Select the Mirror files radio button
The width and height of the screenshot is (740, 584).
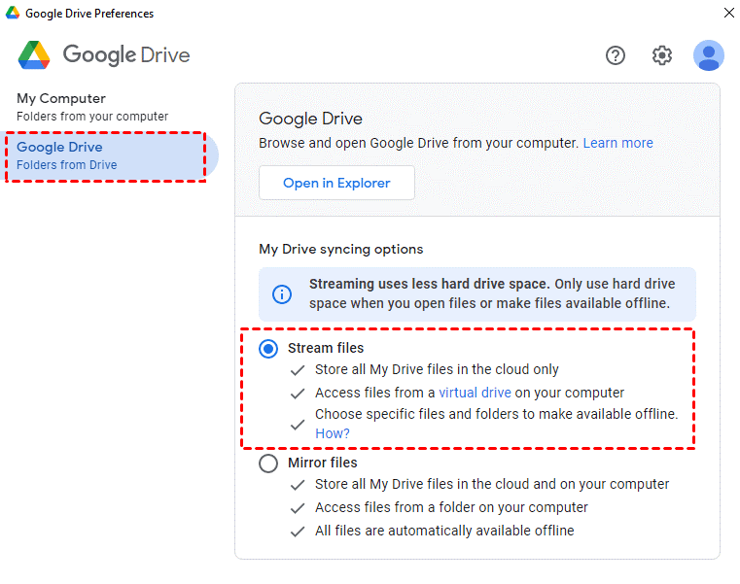coord(268,464)
